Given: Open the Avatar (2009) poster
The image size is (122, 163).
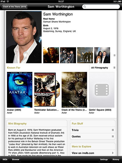Looking at the screenshot, I should pyautogui.click(x=20, y=90).
